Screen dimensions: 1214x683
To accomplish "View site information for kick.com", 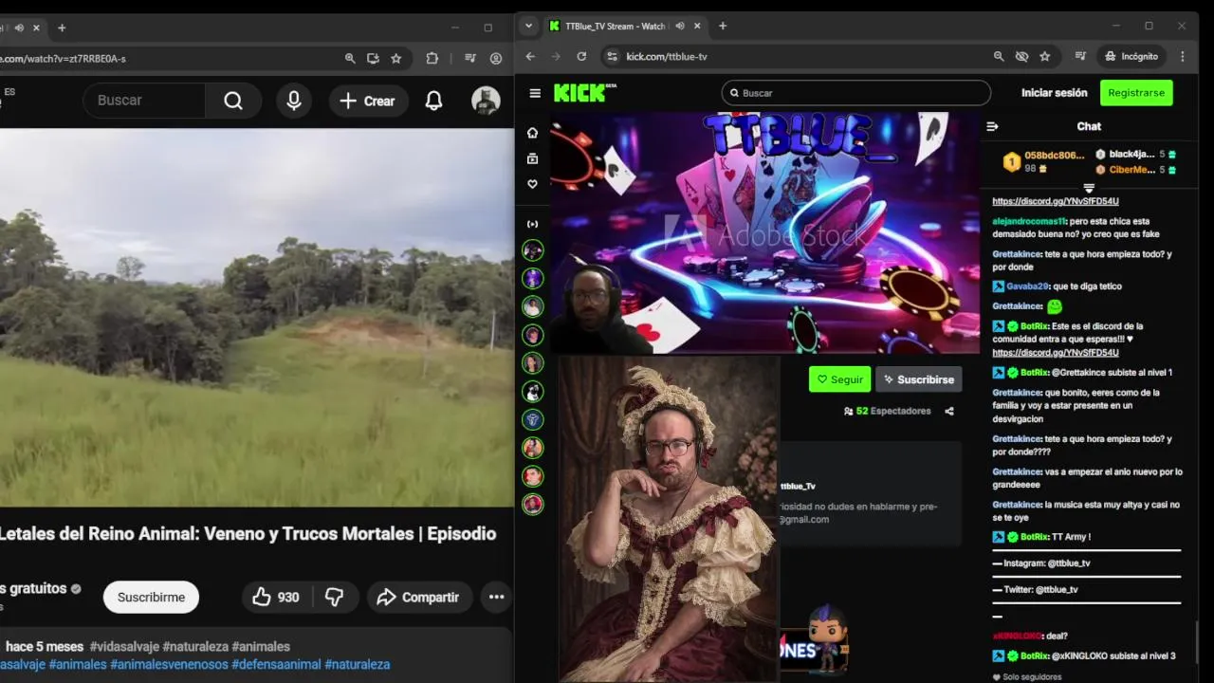I will pyautogui.click(x=612, y=57).
